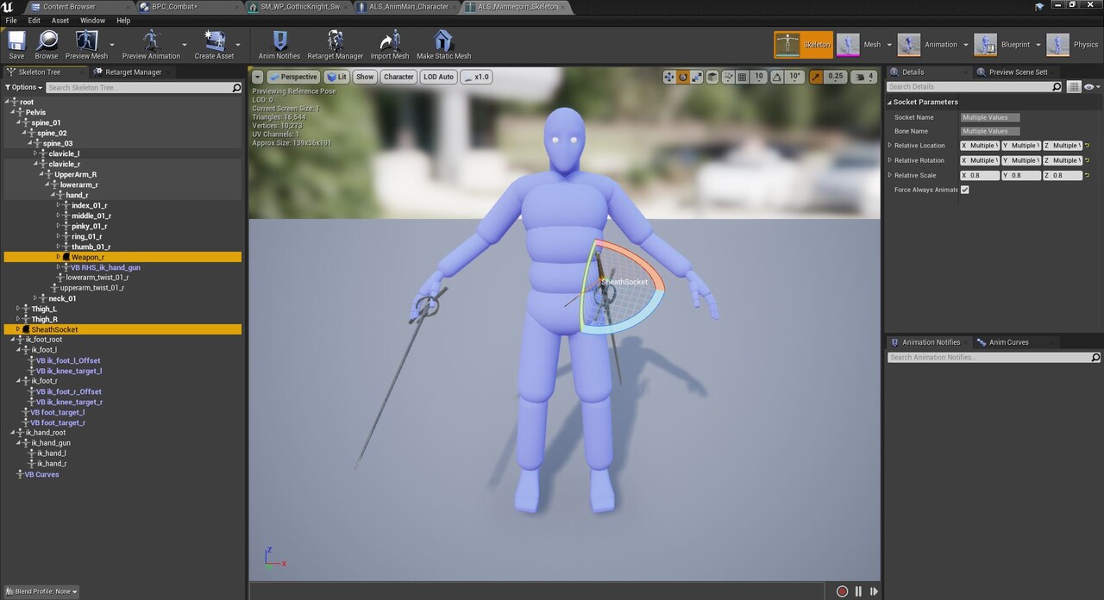This screenshot has height=600, width=1104.
Task: Collapse the spine_03 bone in the tree
Action: tap(32, 143)
